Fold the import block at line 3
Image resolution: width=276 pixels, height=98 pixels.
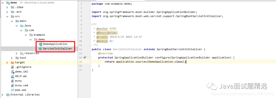point(90,12)
